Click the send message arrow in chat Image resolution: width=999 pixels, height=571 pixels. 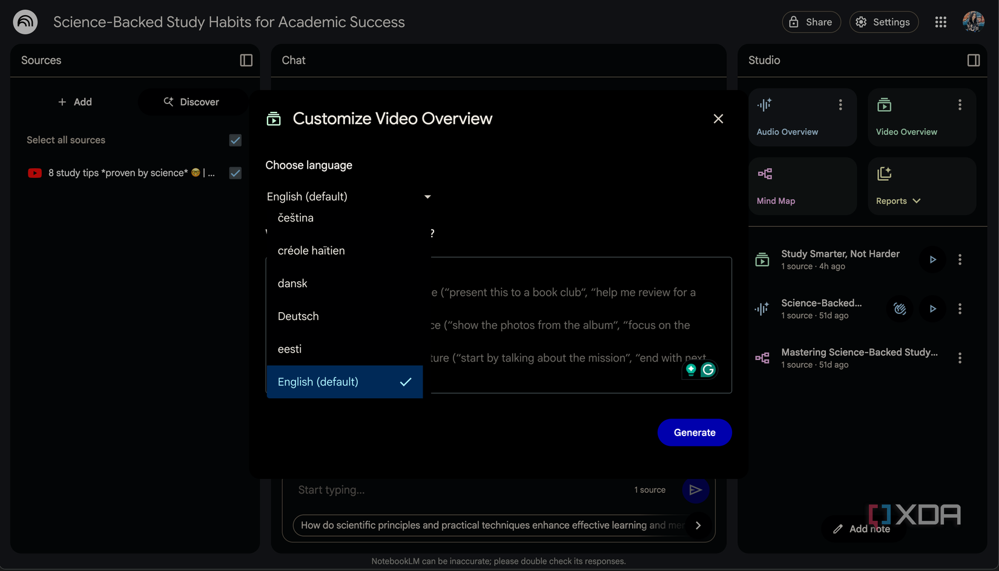(695, 490)
